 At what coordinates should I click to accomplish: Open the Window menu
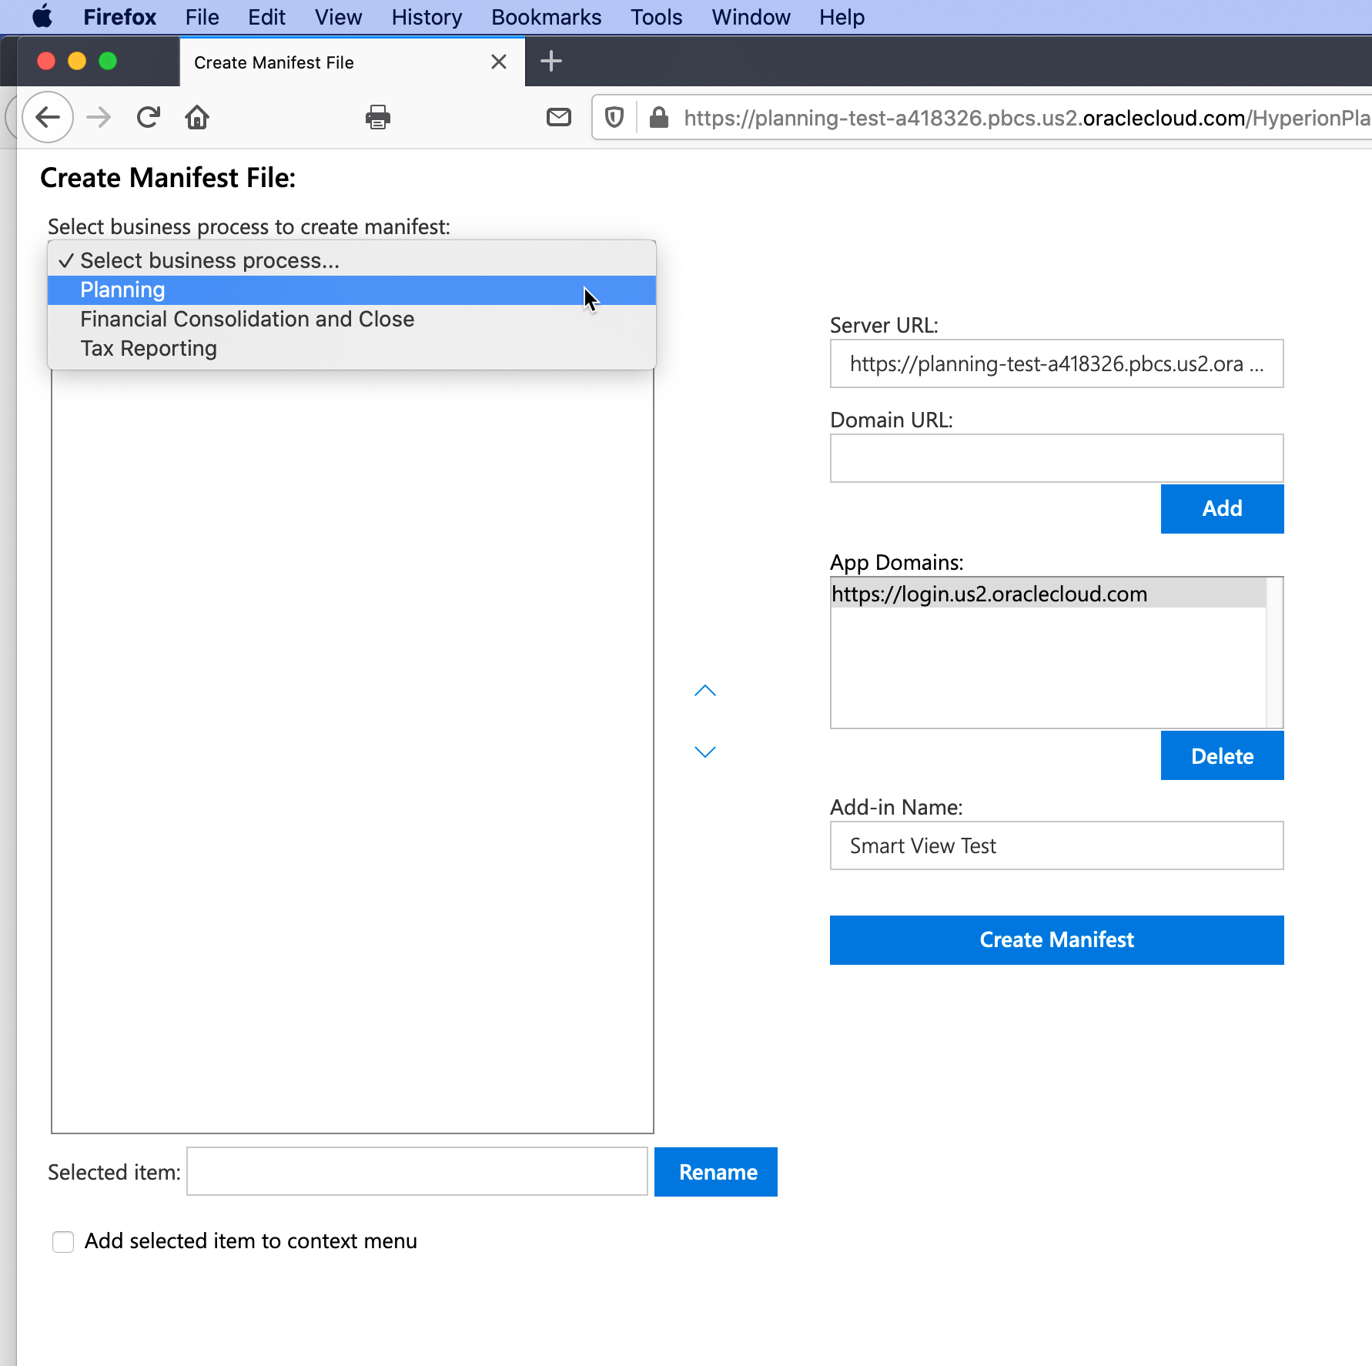(x=751, y=17)
